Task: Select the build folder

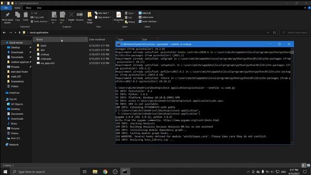Action: (43, 46)
